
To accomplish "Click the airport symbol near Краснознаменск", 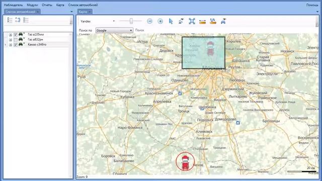I will pyautogui.click(x=180, y=94).
